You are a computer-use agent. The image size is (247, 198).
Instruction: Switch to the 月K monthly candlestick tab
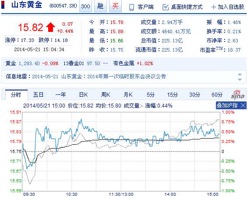pos(128,95)
